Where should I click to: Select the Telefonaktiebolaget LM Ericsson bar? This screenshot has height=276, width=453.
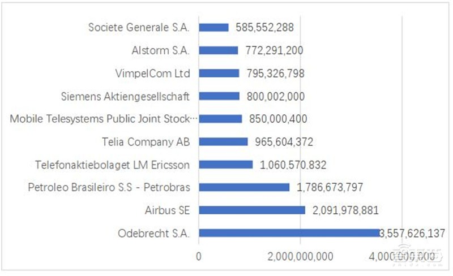tap(225, 165)
